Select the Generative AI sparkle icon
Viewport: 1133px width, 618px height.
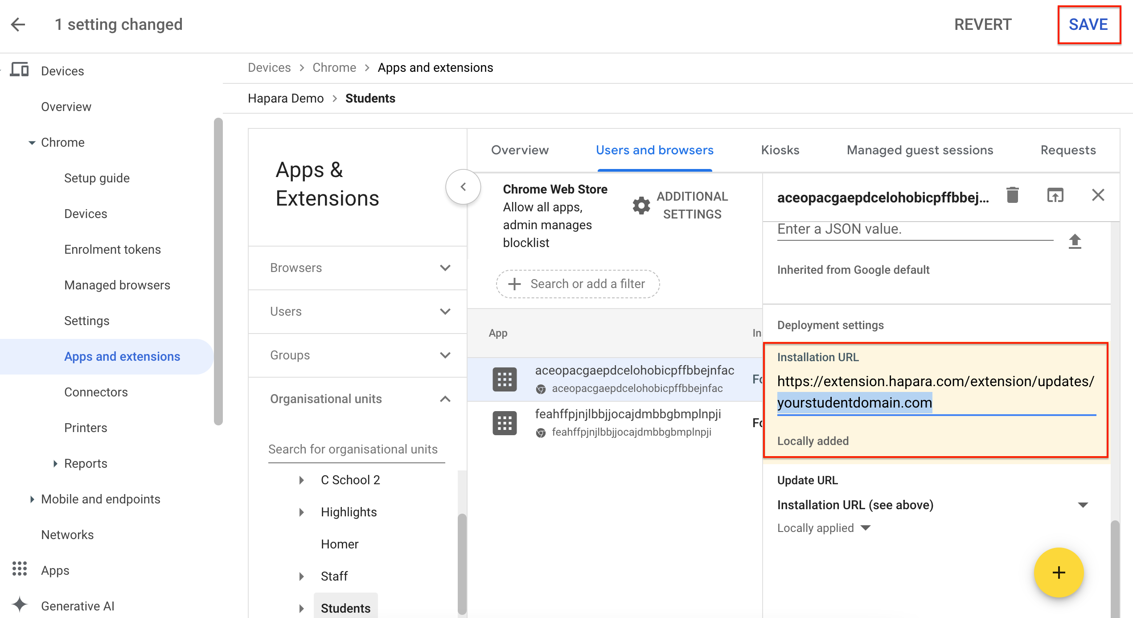pos(20,605)
